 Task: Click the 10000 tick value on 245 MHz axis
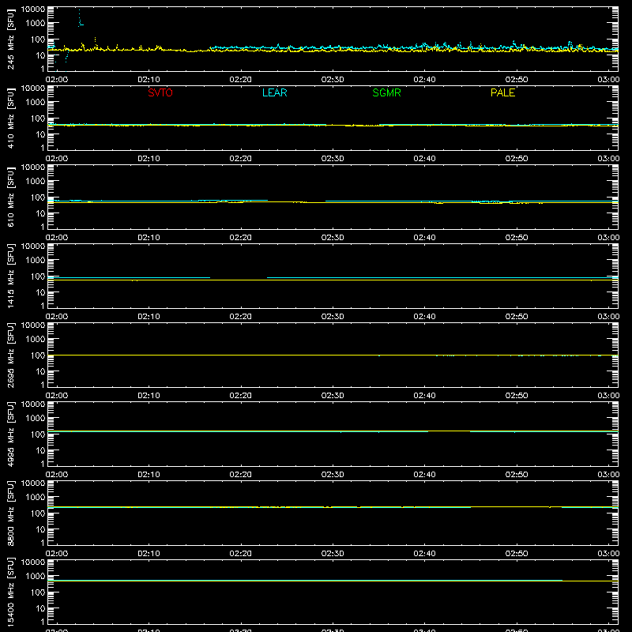[x=33, y=9]
